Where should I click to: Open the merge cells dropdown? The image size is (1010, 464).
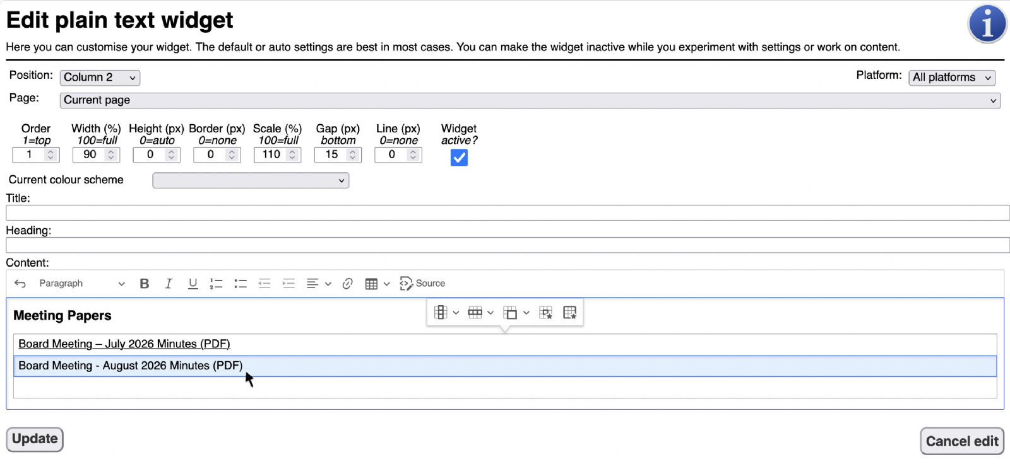516,313
